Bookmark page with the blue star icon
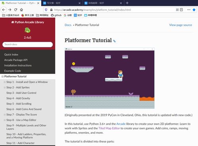 coord(194,10)
